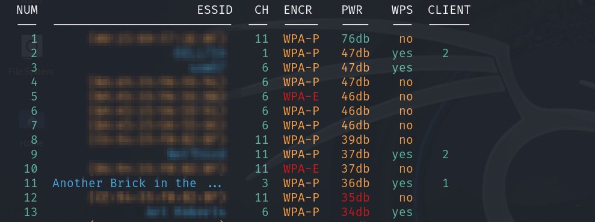Click the 46db value in row 6

point(356,111)
